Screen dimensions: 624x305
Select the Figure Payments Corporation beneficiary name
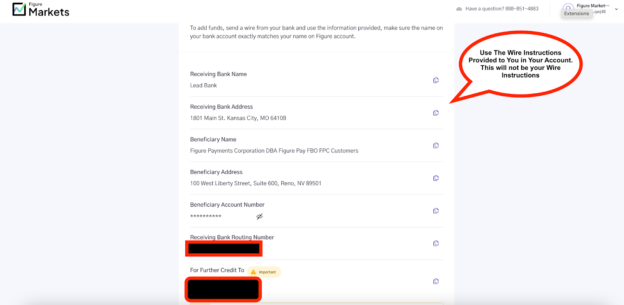coord(274,151)
